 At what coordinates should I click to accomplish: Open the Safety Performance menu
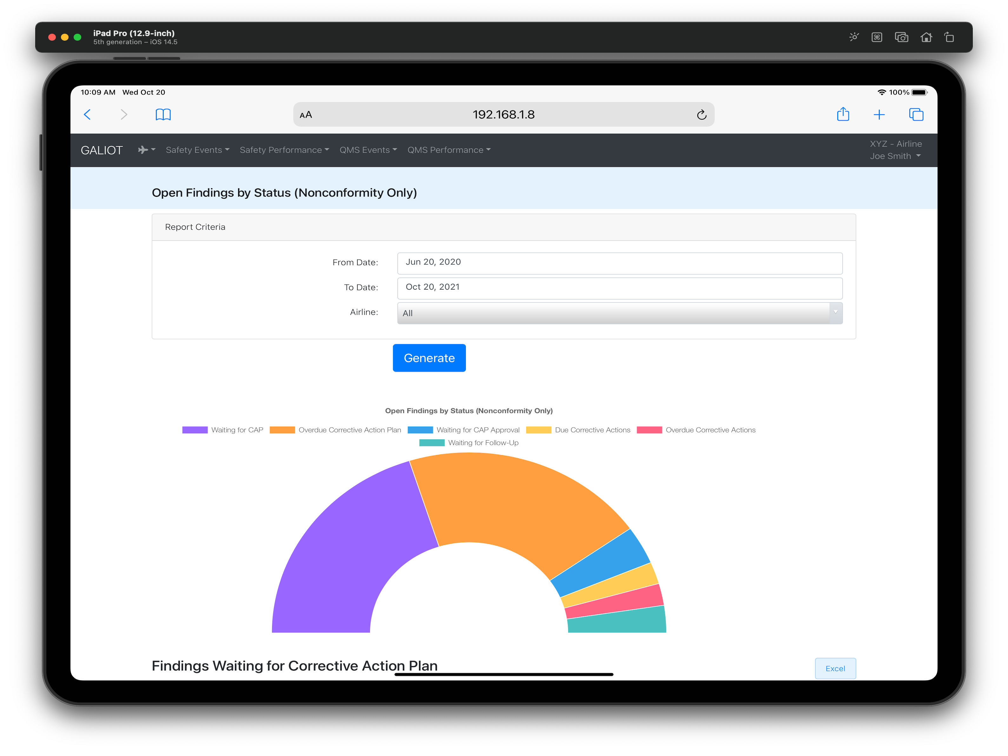coord(284,150)
